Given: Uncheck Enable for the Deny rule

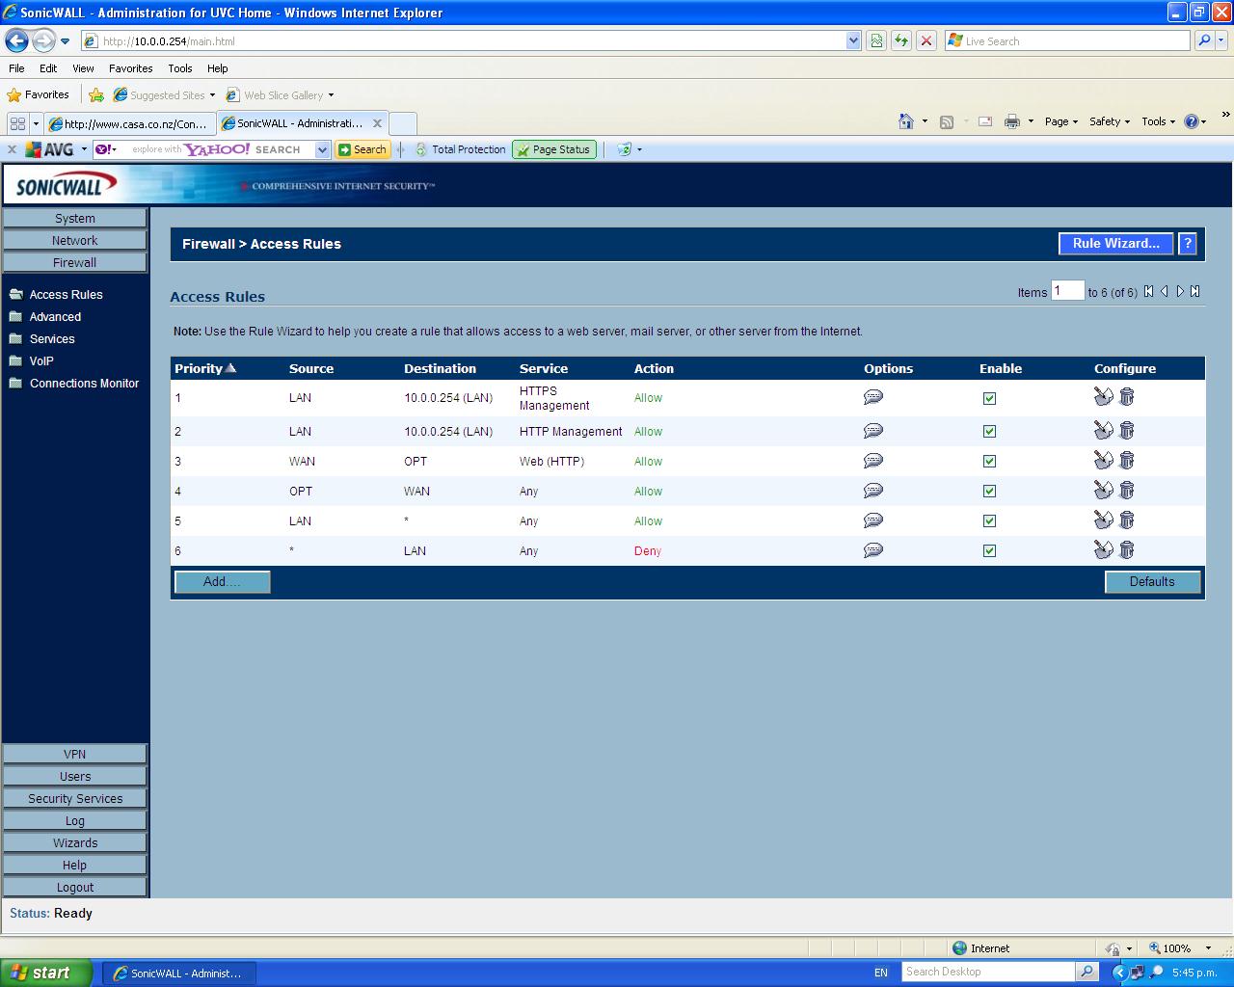Looking at the screenshot, I should (989, 551).
